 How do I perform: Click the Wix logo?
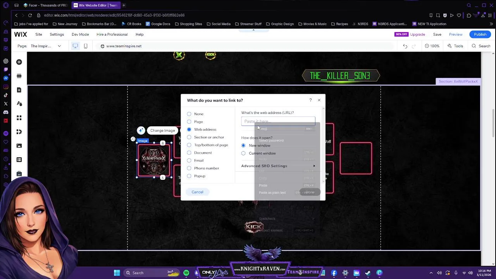pyautogui.click(x=21, y=34)
